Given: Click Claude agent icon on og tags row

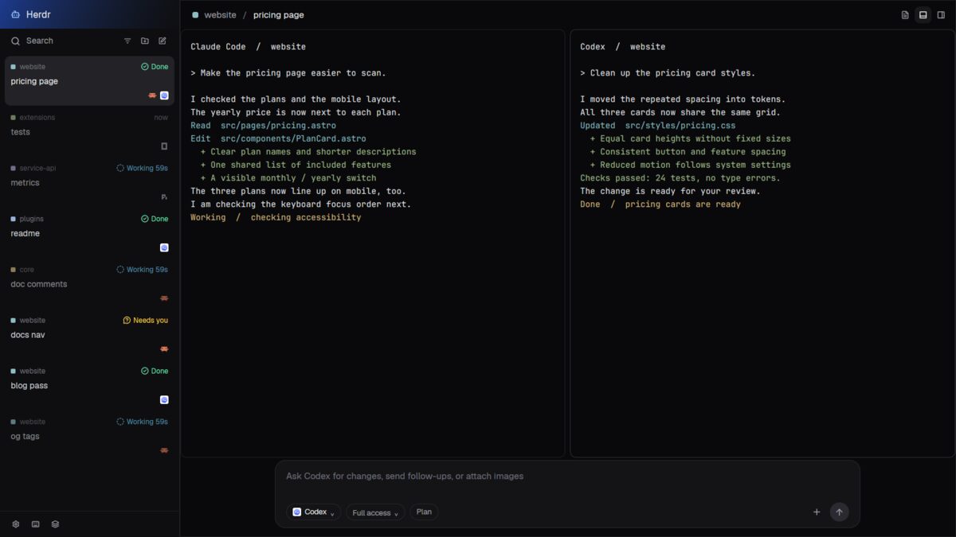Looking at the screenshot, I should click(x=164, y=450).
